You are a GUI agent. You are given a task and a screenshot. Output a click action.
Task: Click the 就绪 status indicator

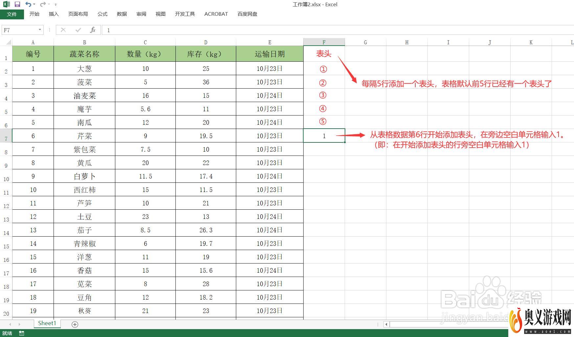point(7,333)
